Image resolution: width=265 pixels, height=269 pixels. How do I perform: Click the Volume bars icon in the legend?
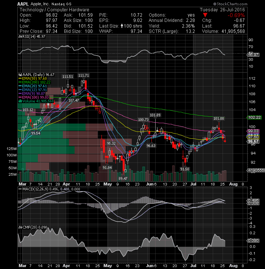[20, 101]
